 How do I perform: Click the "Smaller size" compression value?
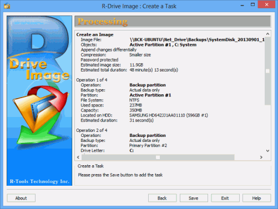point(140,55)
